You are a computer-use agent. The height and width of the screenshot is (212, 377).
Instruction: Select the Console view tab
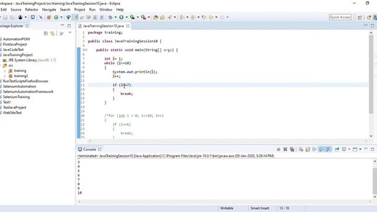(x=90, y=150)
